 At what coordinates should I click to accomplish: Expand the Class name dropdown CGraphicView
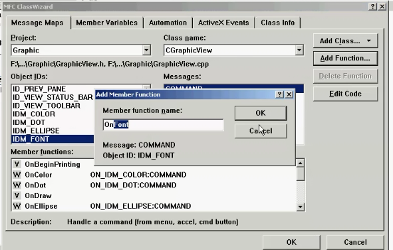299,50
